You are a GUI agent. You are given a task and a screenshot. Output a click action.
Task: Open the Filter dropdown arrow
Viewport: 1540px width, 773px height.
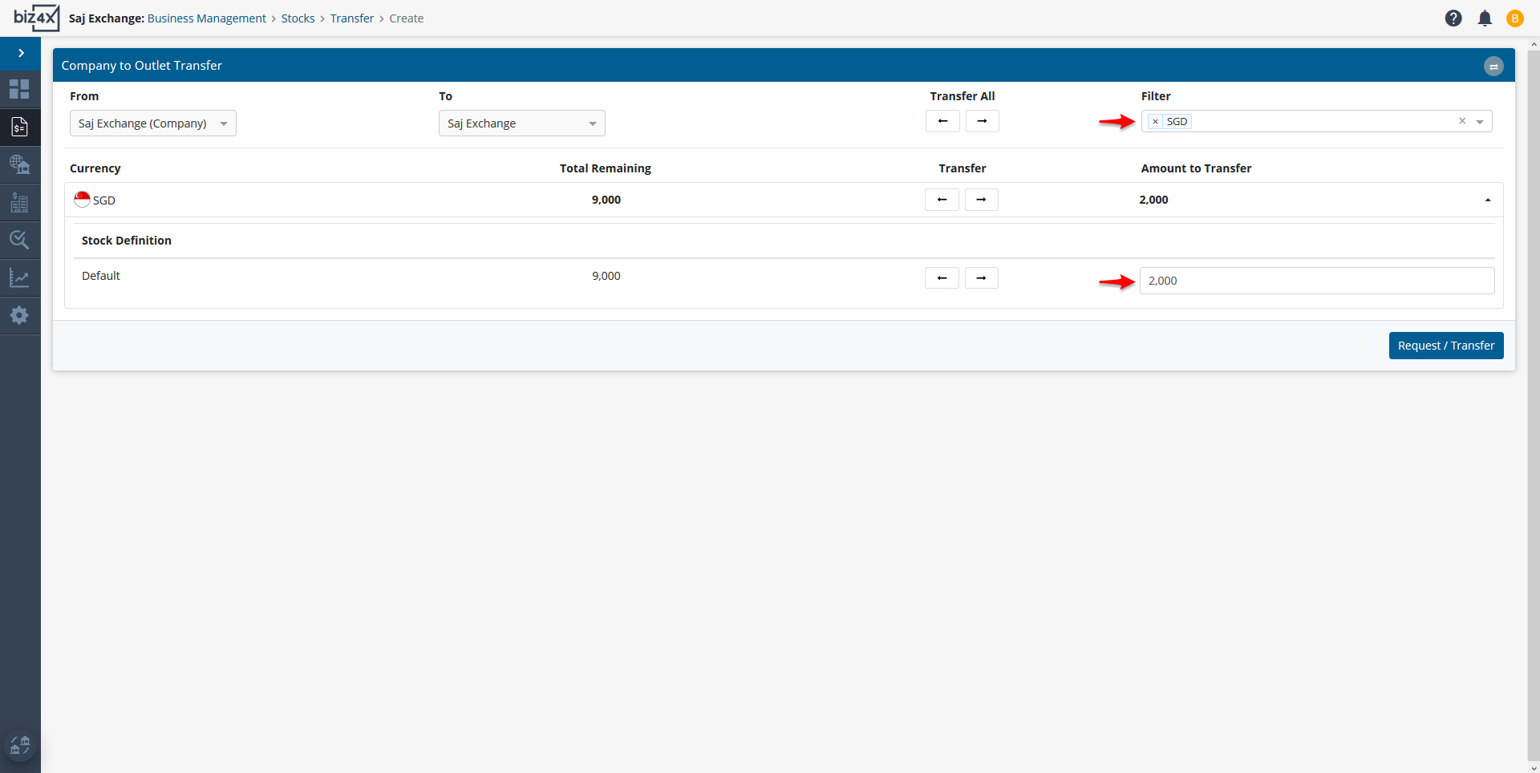1480,122
